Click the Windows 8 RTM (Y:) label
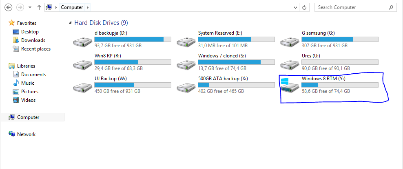Image resolution: width=403 pixels, height=169 pixels. tap(323, 79)
